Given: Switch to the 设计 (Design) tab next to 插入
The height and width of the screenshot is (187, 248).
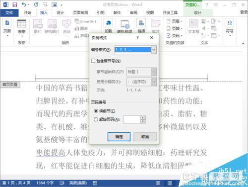Looking at the screenshot, I should [x=61, y=12].
